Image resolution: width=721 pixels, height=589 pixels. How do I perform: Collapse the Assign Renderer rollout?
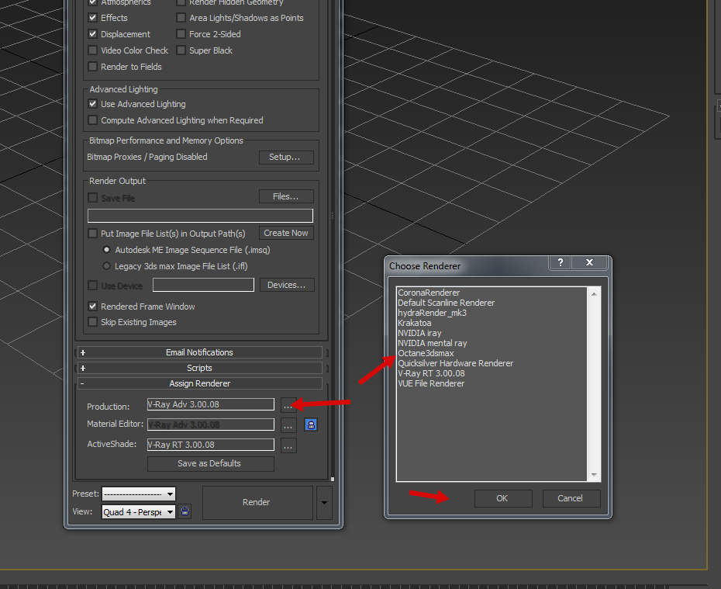tap(199, 383)
